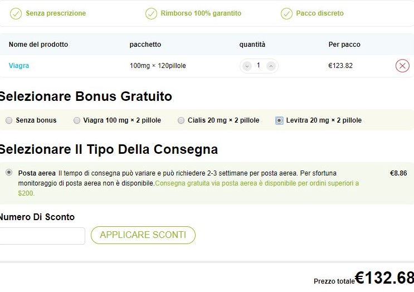414x292 pixels.
Task: Click the Nome del prodotto column header
Action: [38, 45]
